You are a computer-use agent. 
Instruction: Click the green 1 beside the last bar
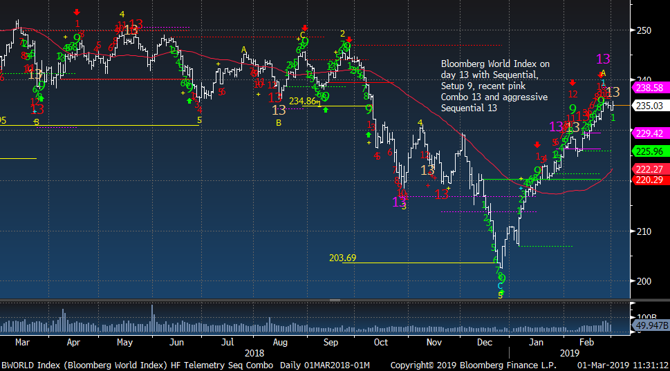click(613, 117)
